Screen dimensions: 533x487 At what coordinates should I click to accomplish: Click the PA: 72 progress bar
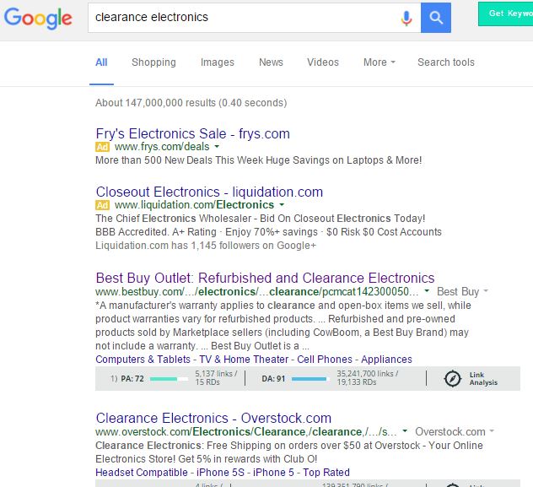point(169,379)
